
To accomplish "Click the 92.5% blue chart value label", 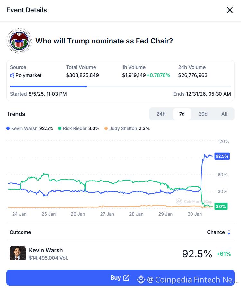I will pyautogui.click(x=222, y=156).
